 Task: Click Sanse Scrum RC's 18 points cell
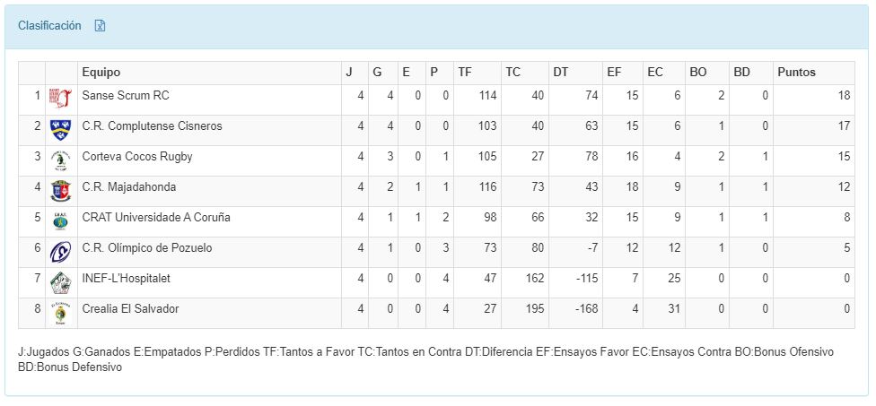pos(843,96)
